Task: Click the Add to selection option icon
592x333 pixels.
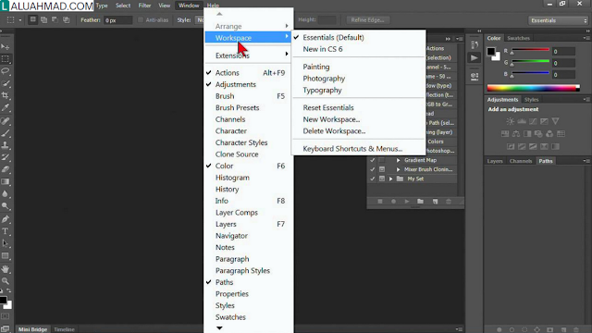Action: [43, 19]
